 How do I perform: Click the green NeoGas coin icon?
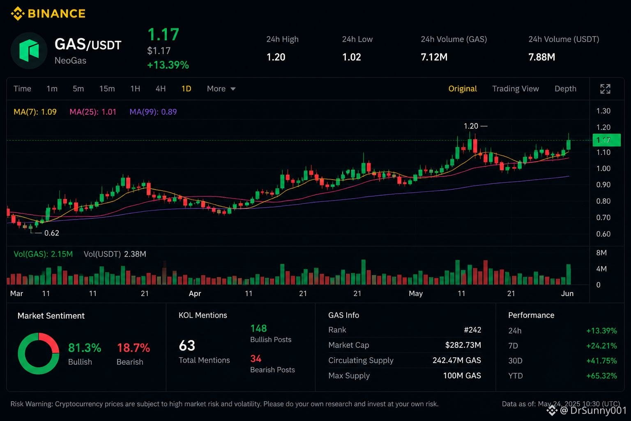pyautogui.click(x=29, y=51)
